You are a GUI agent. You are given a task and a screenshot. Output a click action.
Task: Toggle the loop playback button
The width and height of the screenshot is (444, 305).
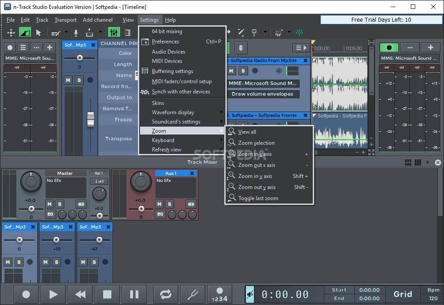click(166, 294)
